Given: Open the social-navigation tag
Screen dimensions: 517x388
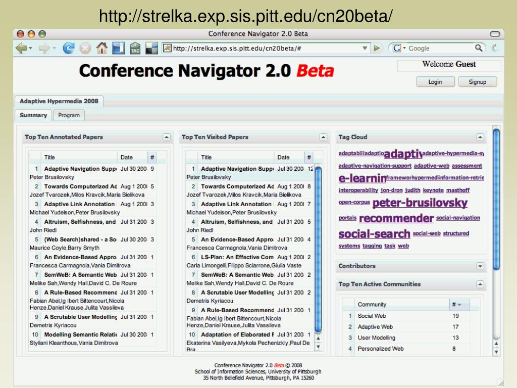Looking at the screenshot, I should tap(458, 218).
